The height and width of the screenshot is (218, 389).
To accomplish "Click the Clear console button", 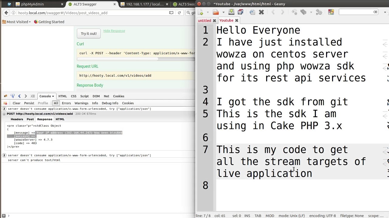I will click(16, 103).
